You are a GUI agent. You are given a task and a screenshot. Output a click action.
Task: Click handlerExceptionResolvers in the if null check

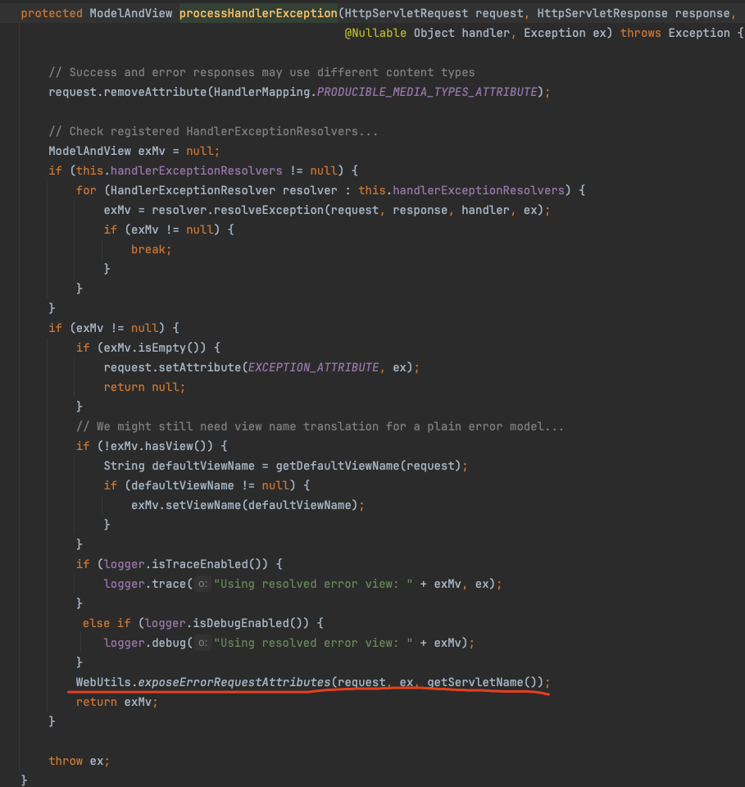(x=196, y=171)
